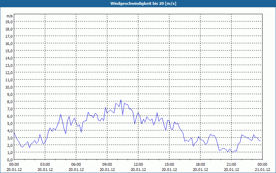Pick the '5,0' y-axis value

click(x=10, y=124)
